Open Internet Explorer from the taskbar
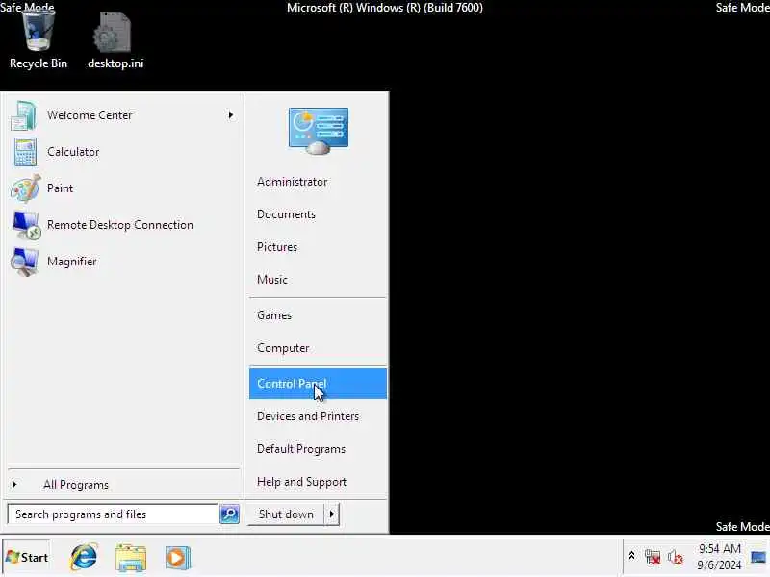Viewport: 770px width, 577px height. coord(84,557)
